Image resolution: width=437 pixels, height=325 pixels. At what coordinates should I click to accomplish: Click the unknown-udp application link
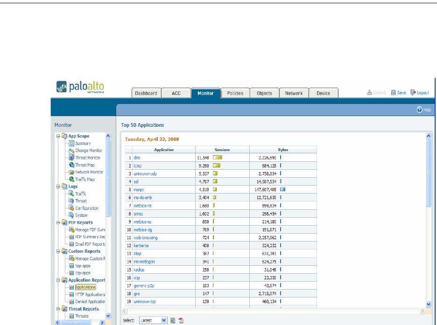click(145, 174)
